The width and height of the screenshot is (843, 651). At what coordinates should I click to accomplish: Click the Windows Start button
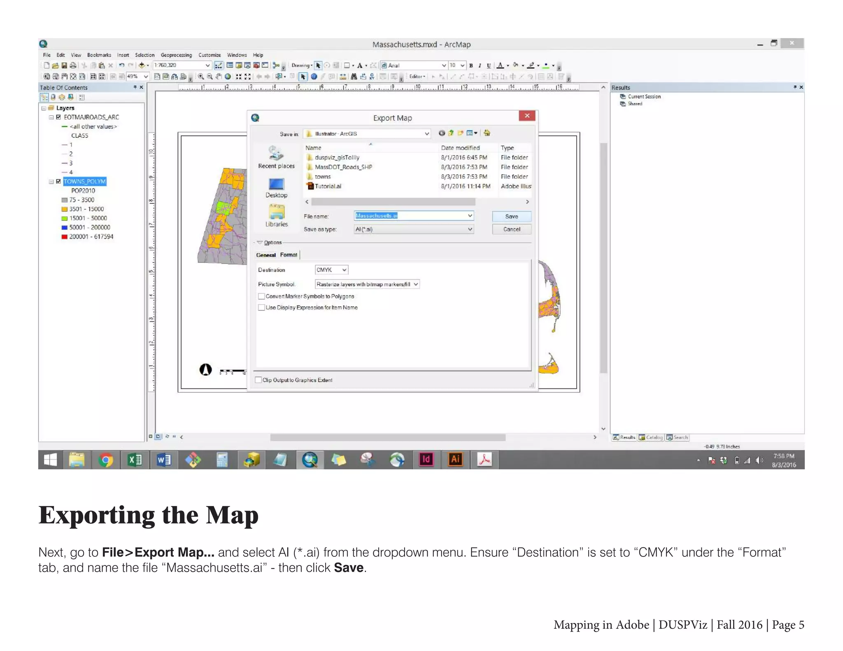coord(50,459)
